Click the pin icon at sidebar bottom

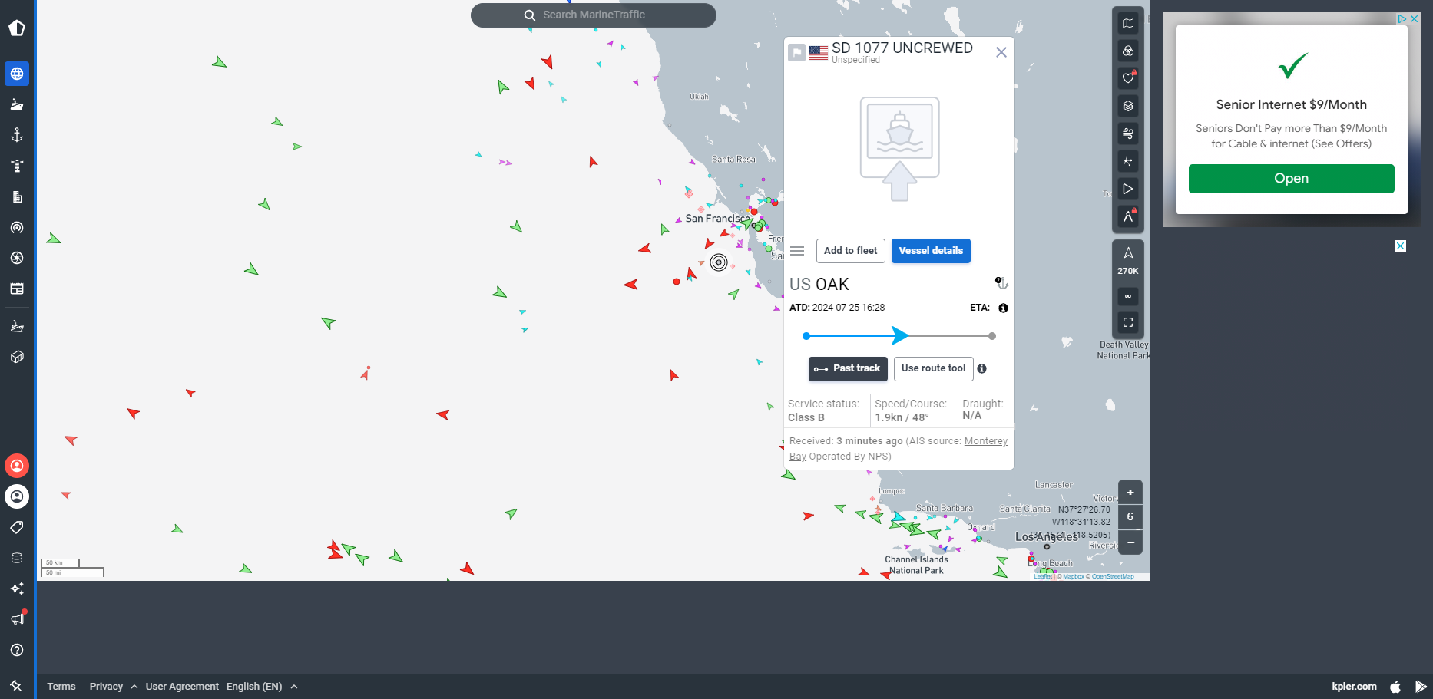pos(16,685)
